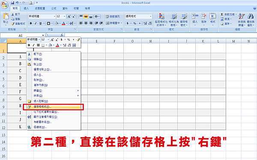Click Merge and Center (跨欄置中) button
Screen dimensions: 257x160
(113, 23)
